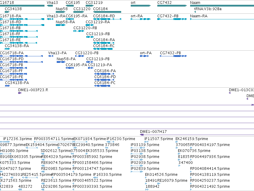Click EST IP03139.5prime
Screen dimensions: 254x191
(x=145, y=145)
